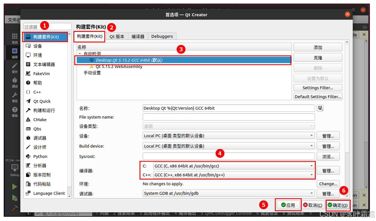Switch to the 构建套件(Kit) tab
Screen dimensions: 376x221
89,36
